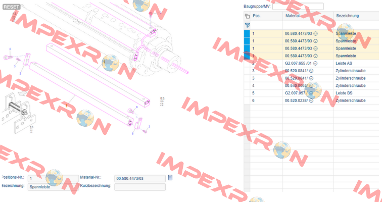Click the copy icon in the table header corner
The image size is (382, 202).
click(247, 16)
